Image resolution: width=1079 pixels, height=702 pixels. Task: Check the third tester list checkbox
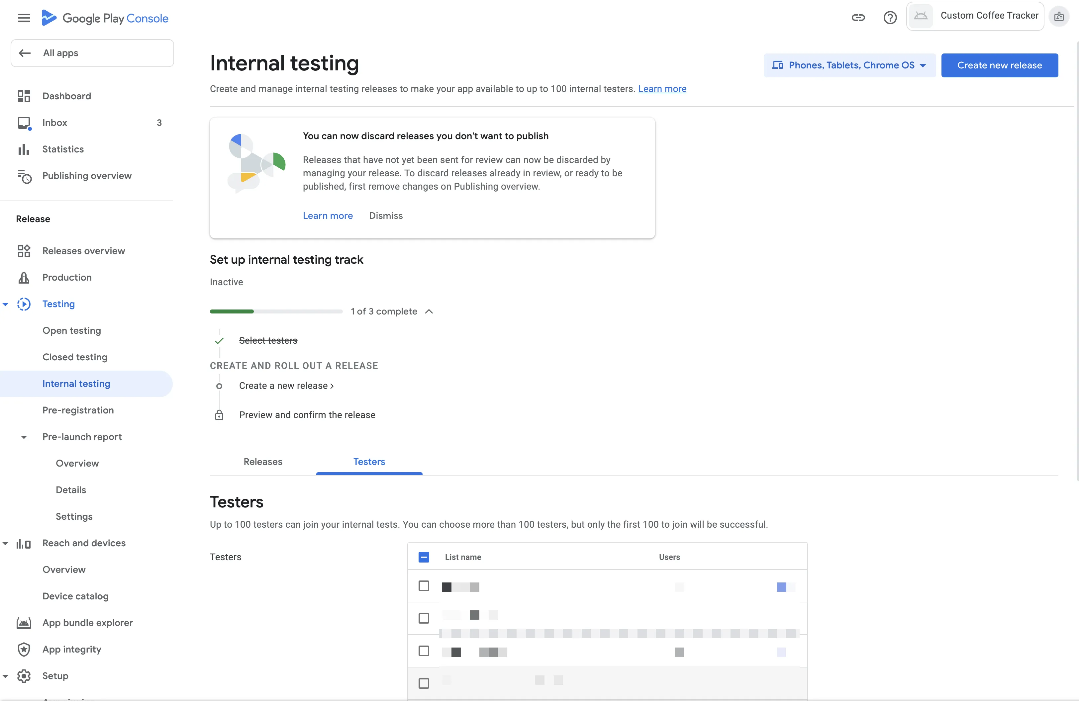424,651
